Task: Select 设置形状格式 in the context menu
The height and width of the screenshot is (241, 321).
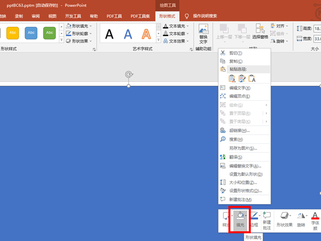Action: (x=245, y=191)
